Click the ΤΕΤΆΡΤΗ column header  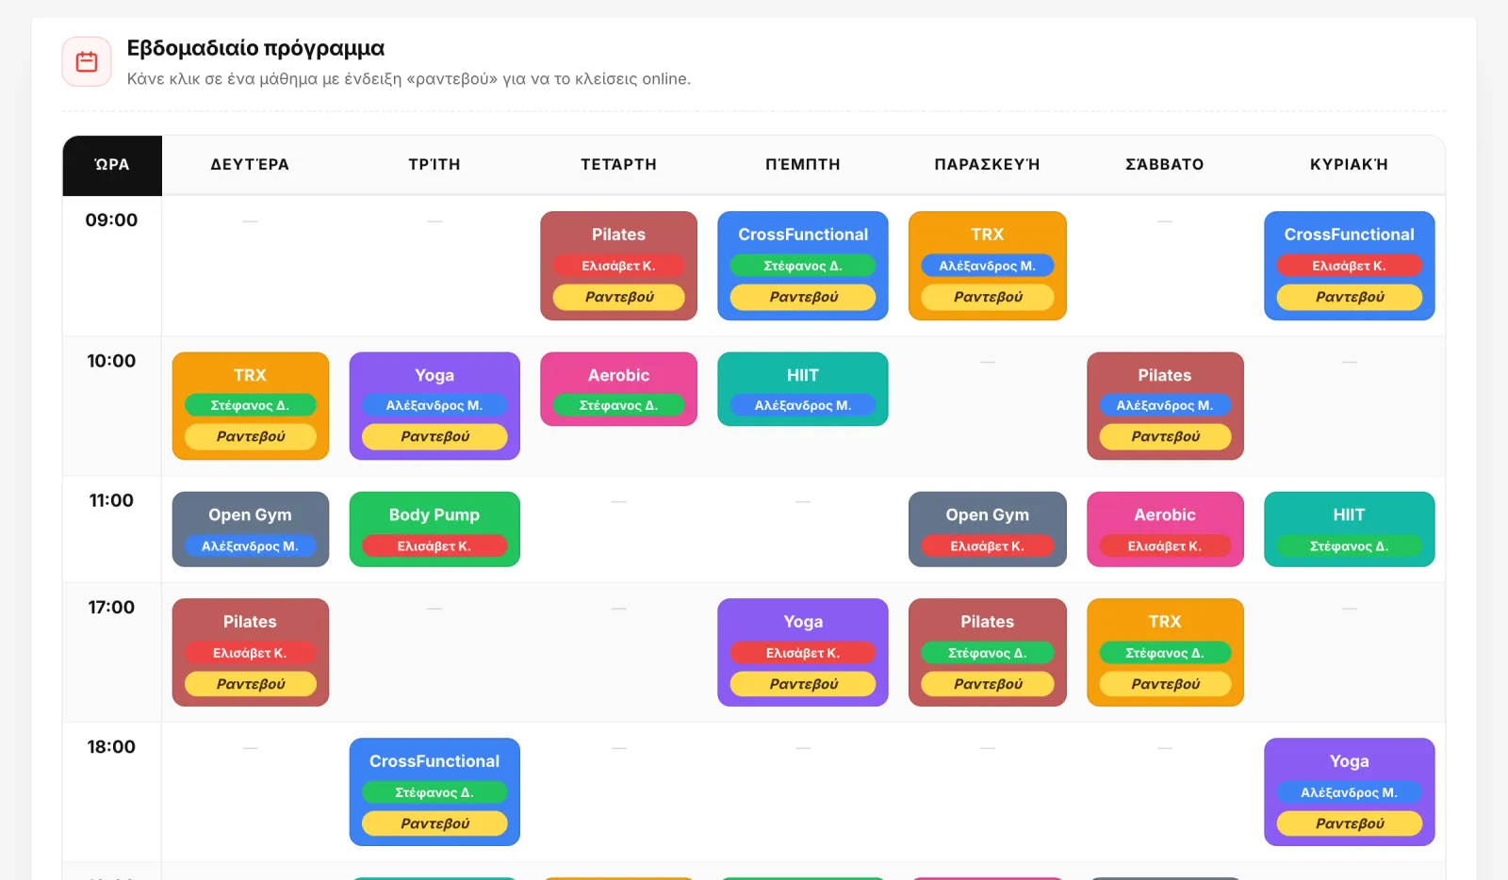618,165
